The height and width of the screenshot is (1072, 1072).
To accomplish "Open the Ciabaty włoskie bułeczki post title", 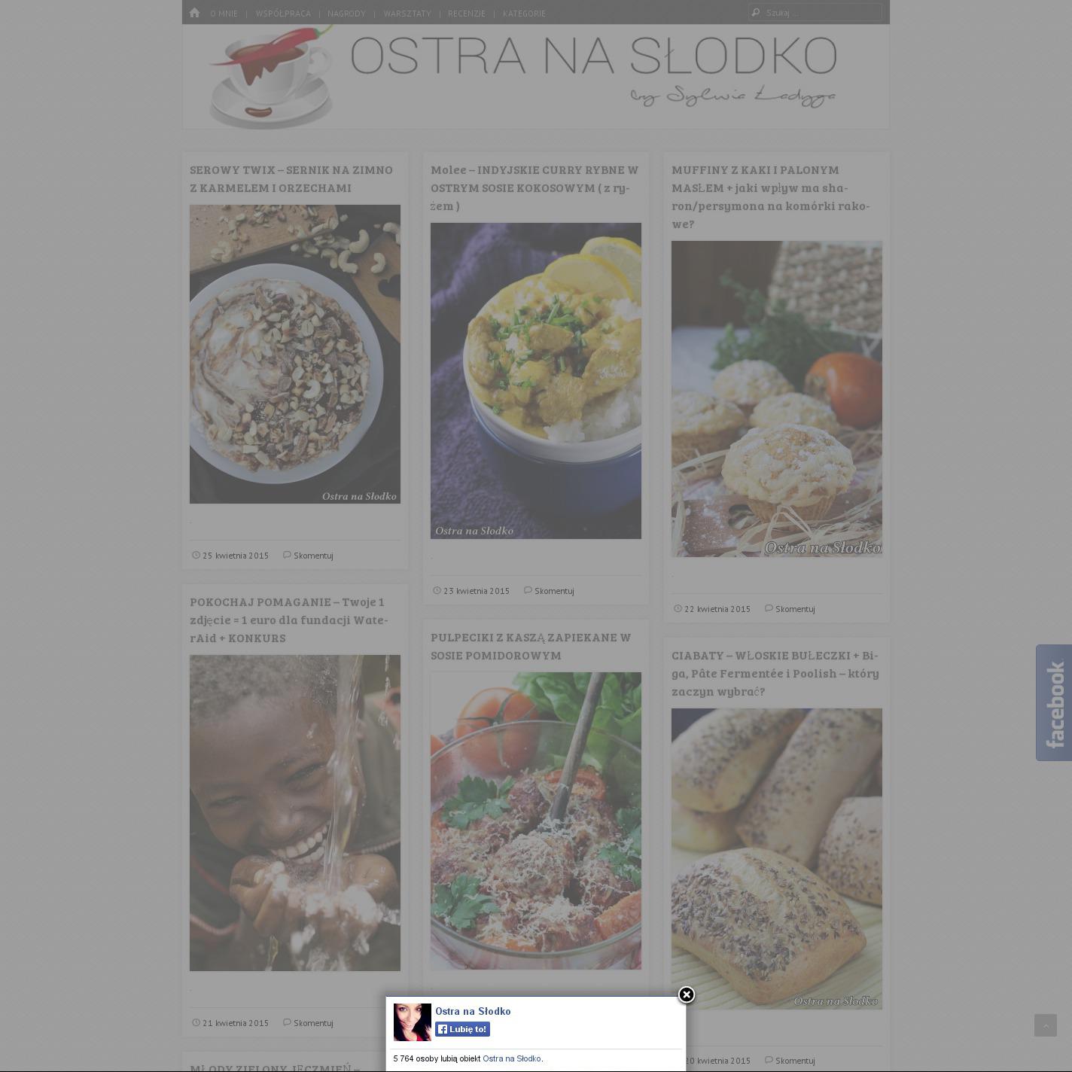I will coord(775,673).
